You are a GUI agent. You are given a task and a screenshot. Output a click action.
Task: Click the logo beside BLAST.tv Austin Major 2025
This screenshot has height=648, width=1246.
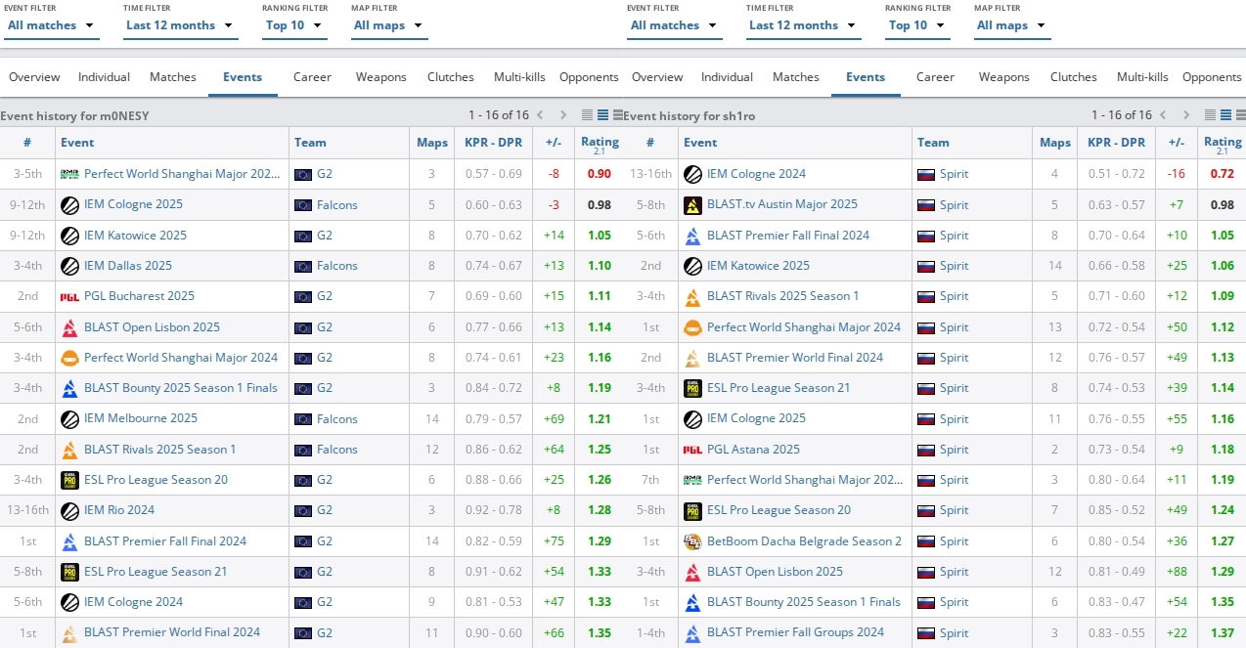tap(692, 204)
